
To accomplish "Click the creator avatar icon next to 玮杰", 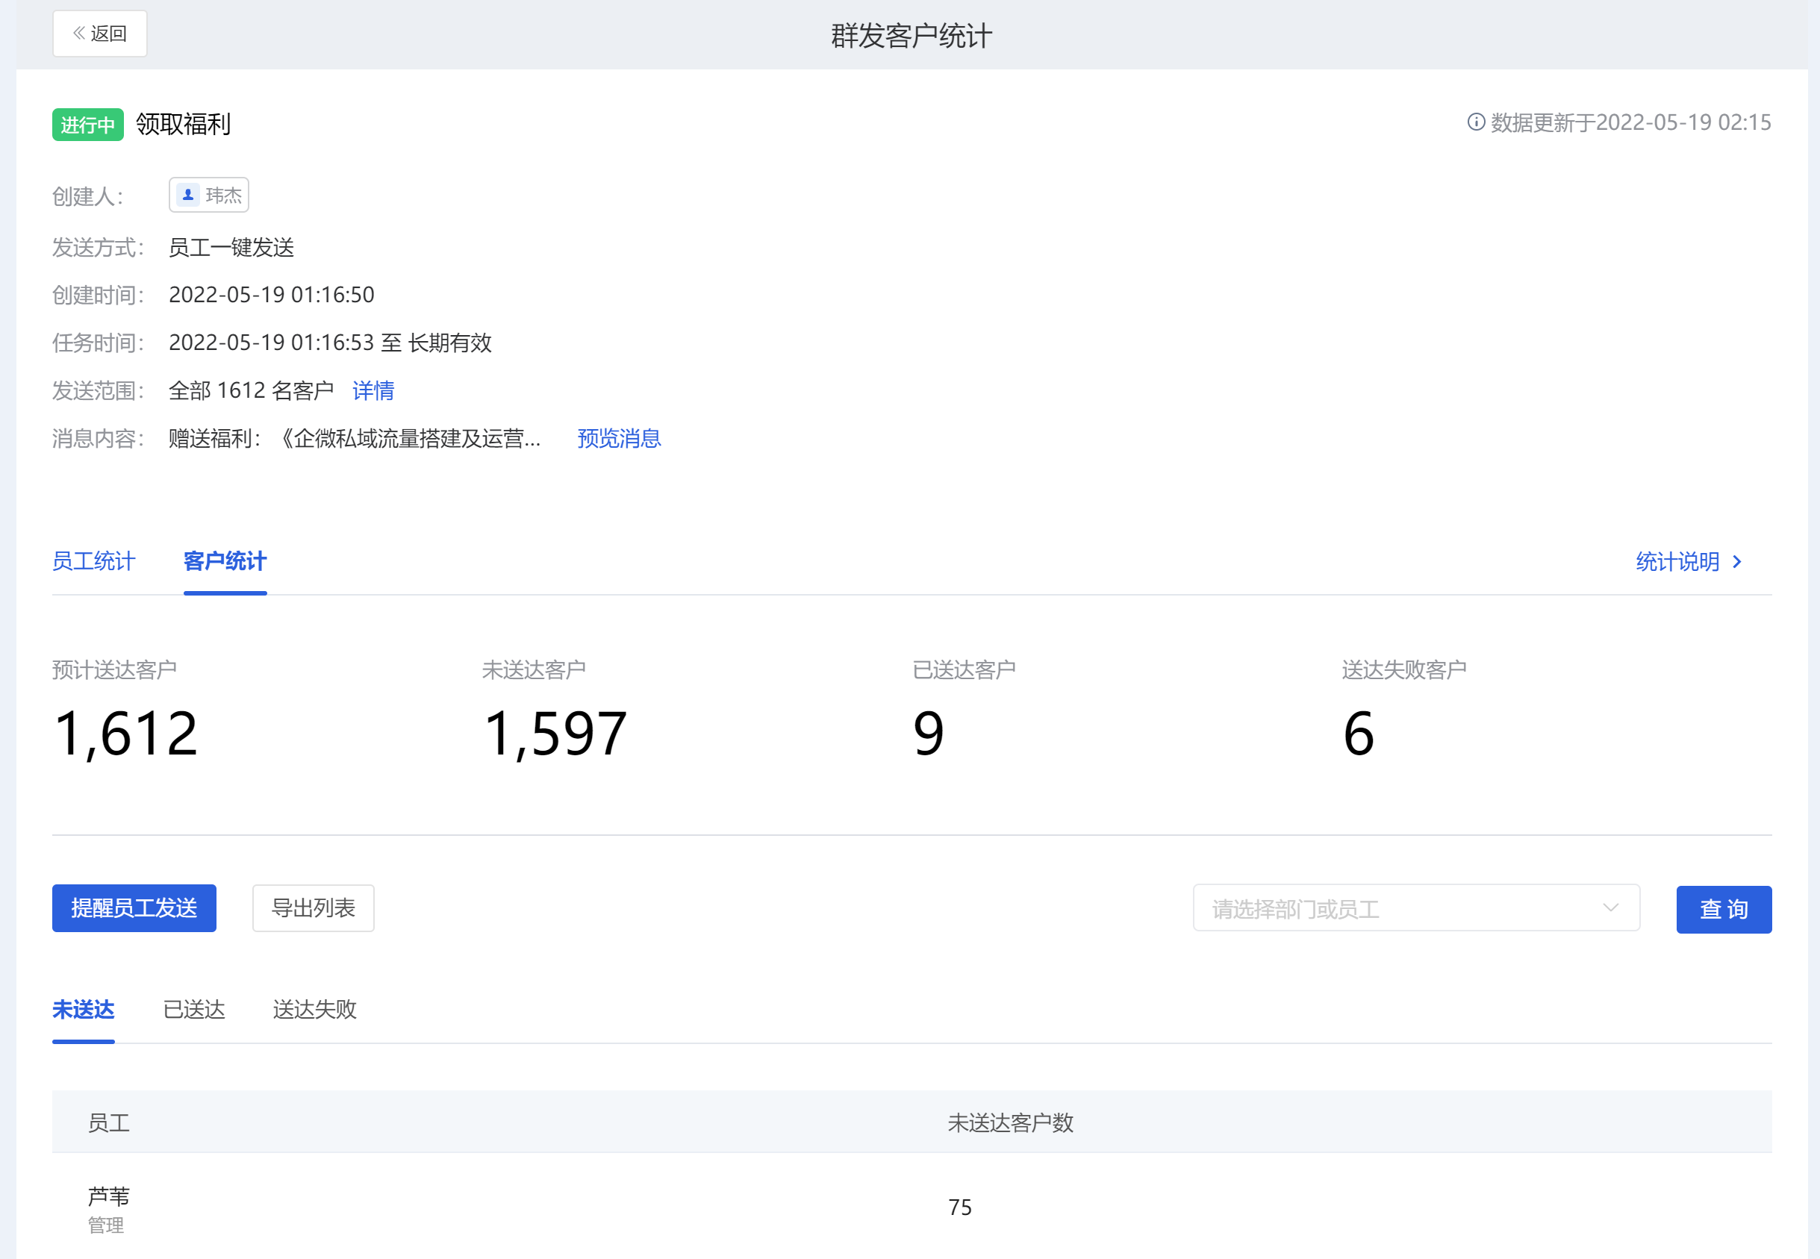I will pyautogui.click(x=188, y=195).
